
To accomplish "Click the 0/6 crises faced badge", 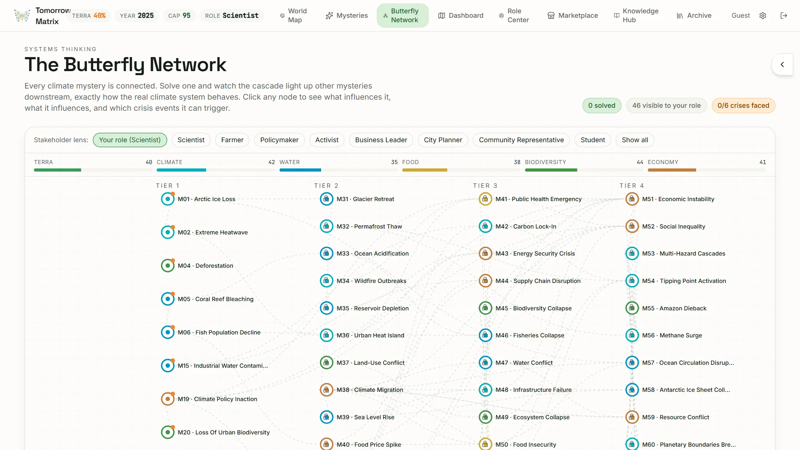I will tap(743, 106).
